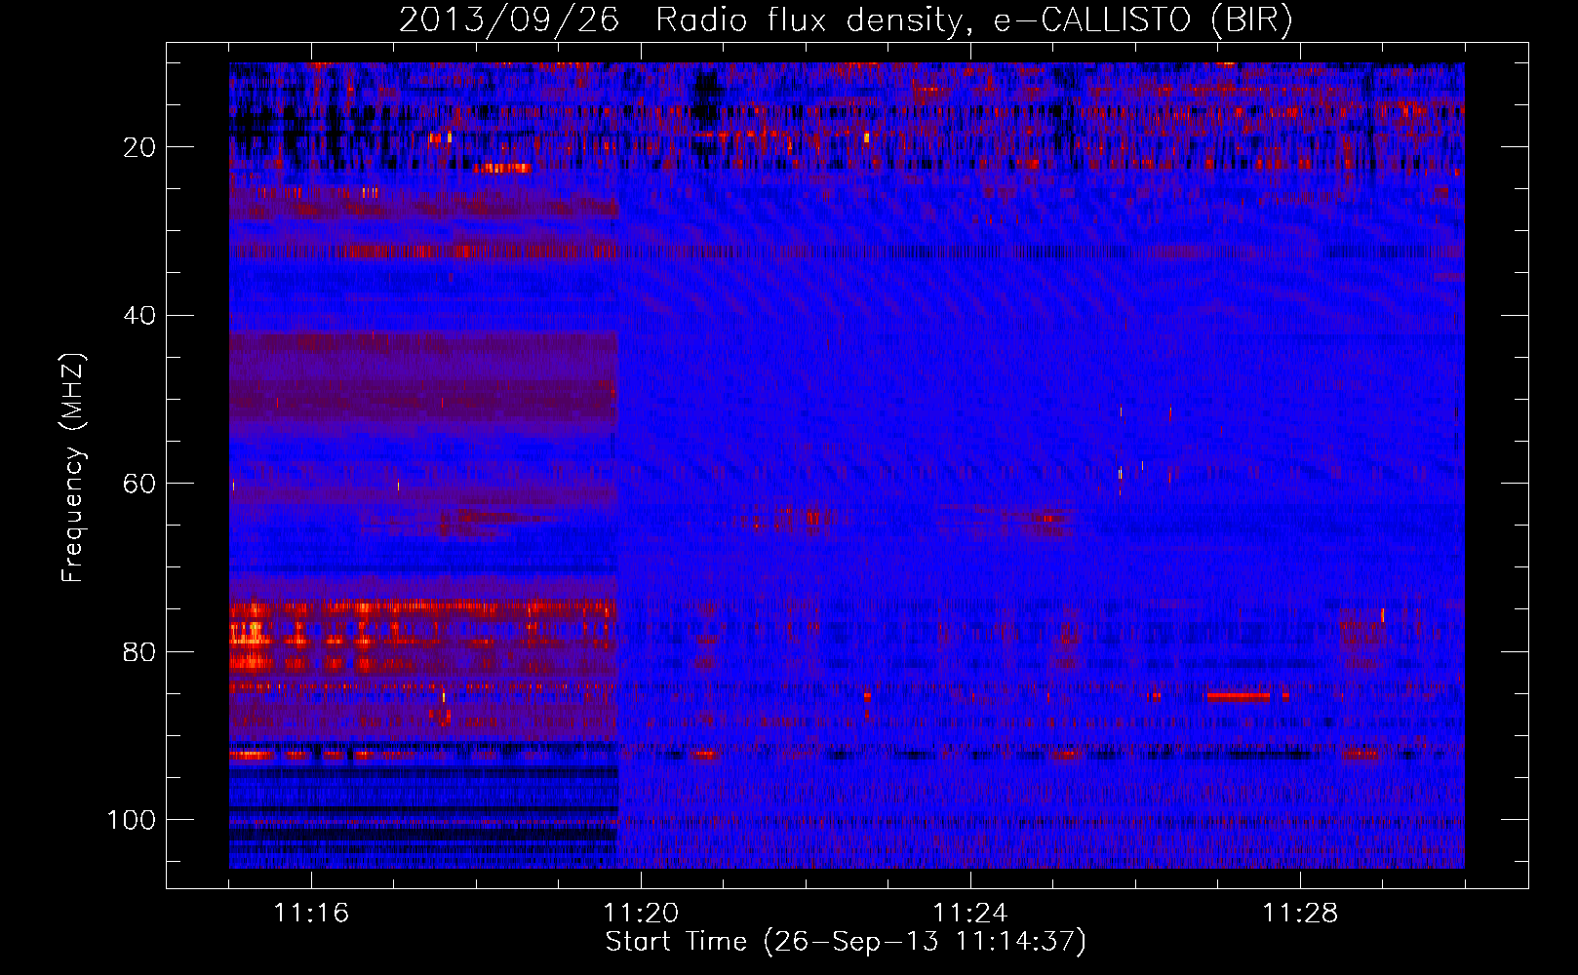Screen dimensions: 1578x975
Task: Click the bright red horizontal burst near 85 MHz
Action: [x=1239, y=696]
